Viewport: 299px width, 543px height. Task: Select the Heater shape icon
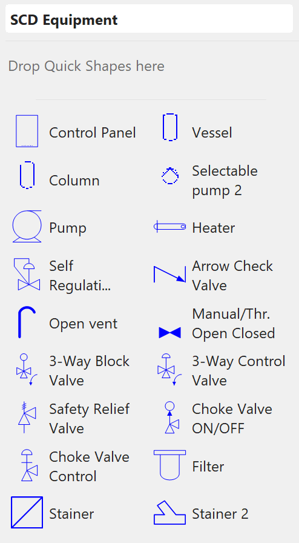[x=170, y=227]
